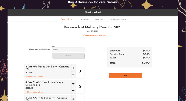Open the Confirm purchase tab

click(118, 19)
